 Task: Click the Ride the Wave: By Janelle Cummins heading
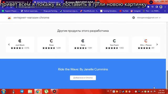(83, 69)
